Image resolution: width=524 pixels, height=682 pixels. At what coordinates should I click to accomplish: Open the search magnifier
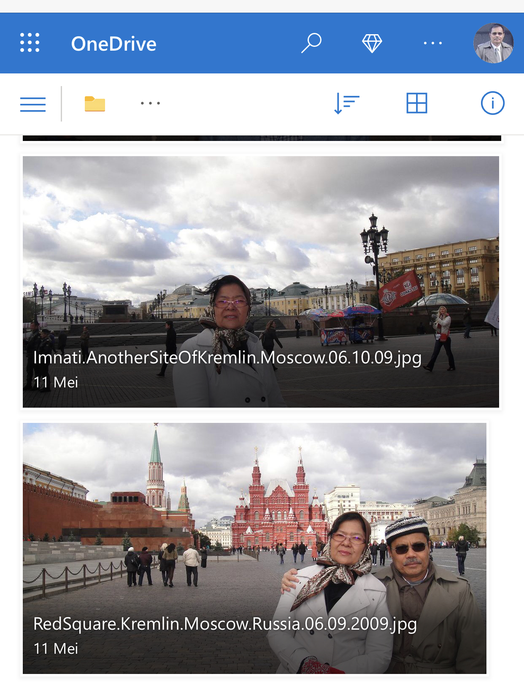click(x=311, y=43)
